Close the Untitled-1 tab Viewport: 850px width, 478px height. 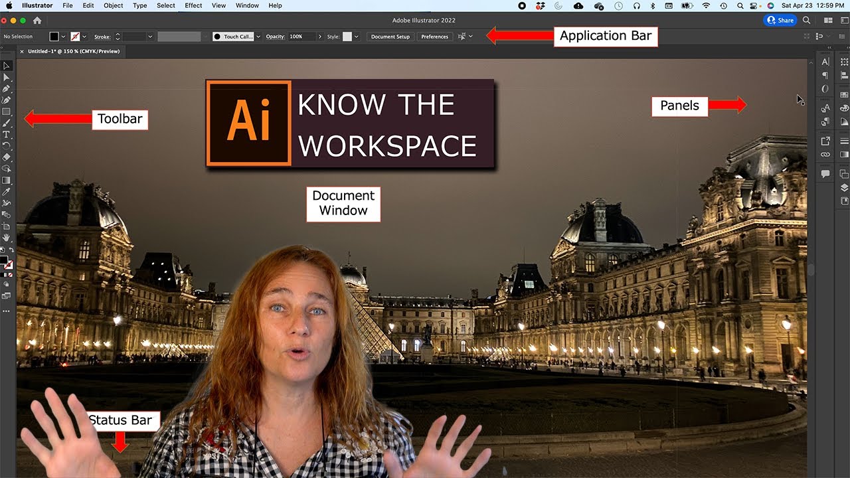[x=21, y=51]
